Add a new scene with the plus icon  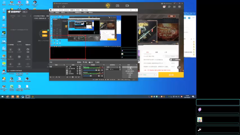(51, 77)
